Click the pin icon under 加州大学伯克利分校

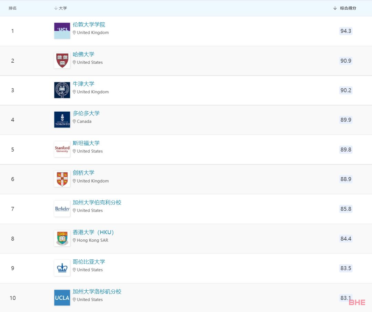(x=74, y=211)
